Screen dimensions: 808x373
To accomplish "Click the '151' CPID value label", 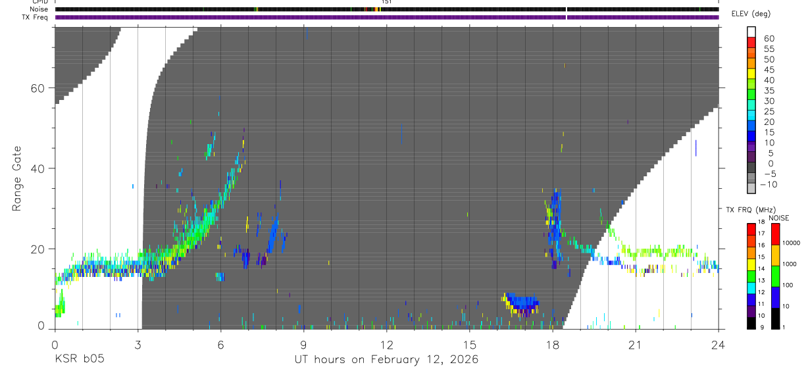I will (387, 2).
